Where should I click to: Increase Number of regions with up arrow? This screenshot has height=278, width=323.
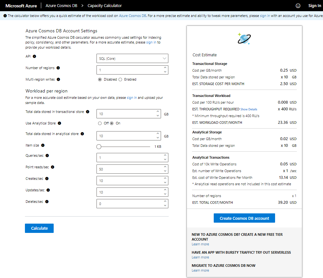[165, 68]
